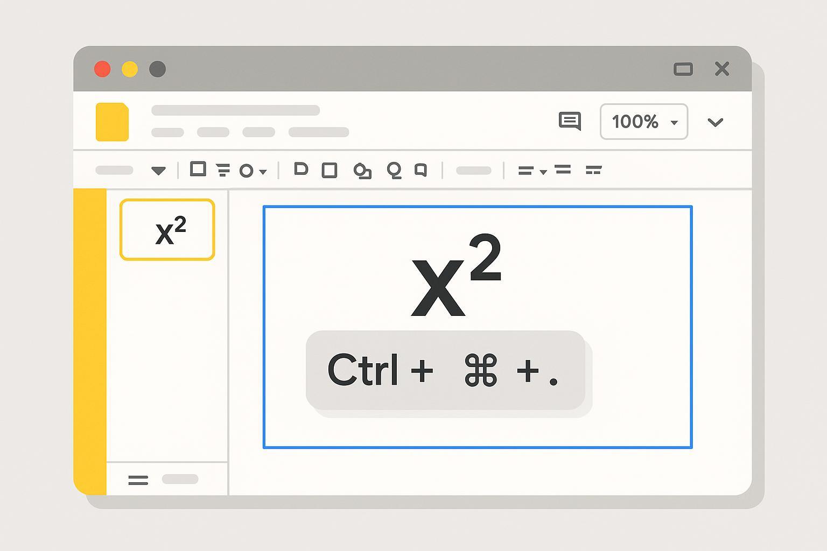Open the circle shape dropdown arrow
This screenshot has width=827, height=551.
(263, 172)
